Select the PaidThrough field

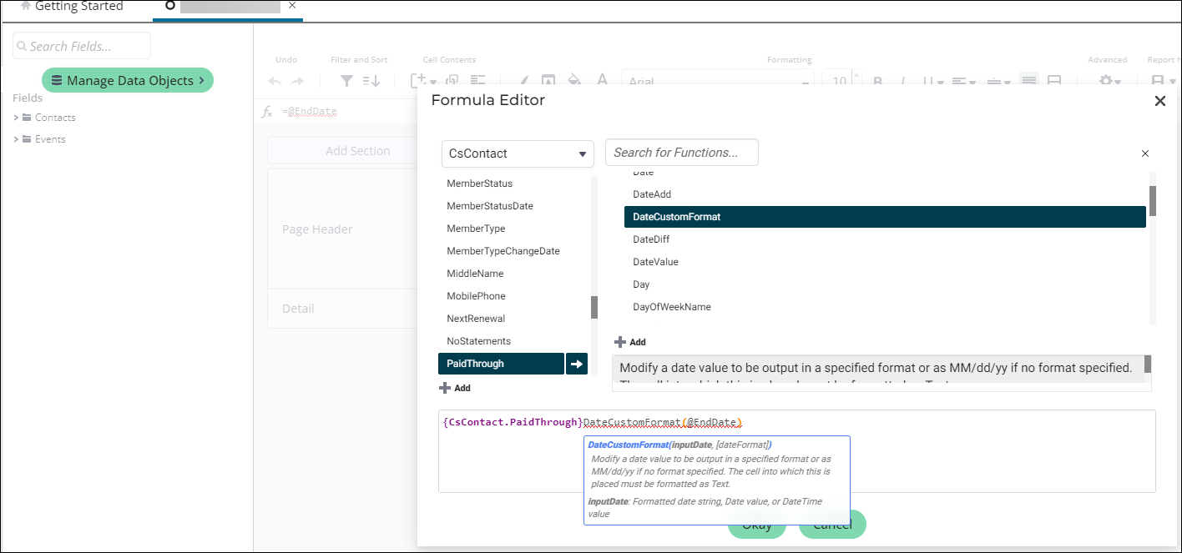coord(501,364)
